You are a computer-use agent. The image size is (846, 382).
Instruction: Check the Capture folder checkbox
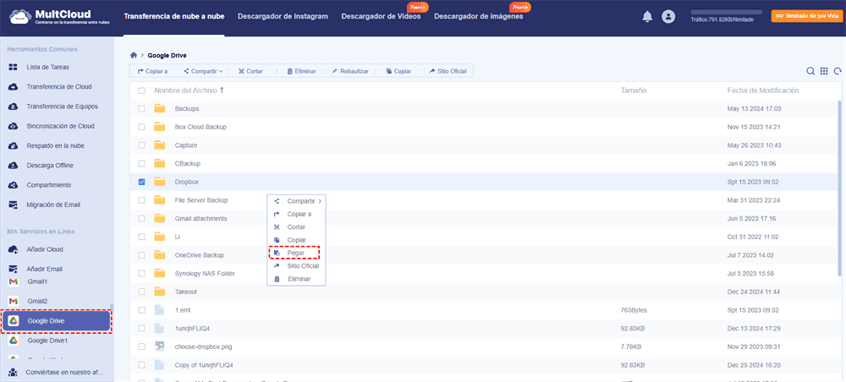pos(141,145)
